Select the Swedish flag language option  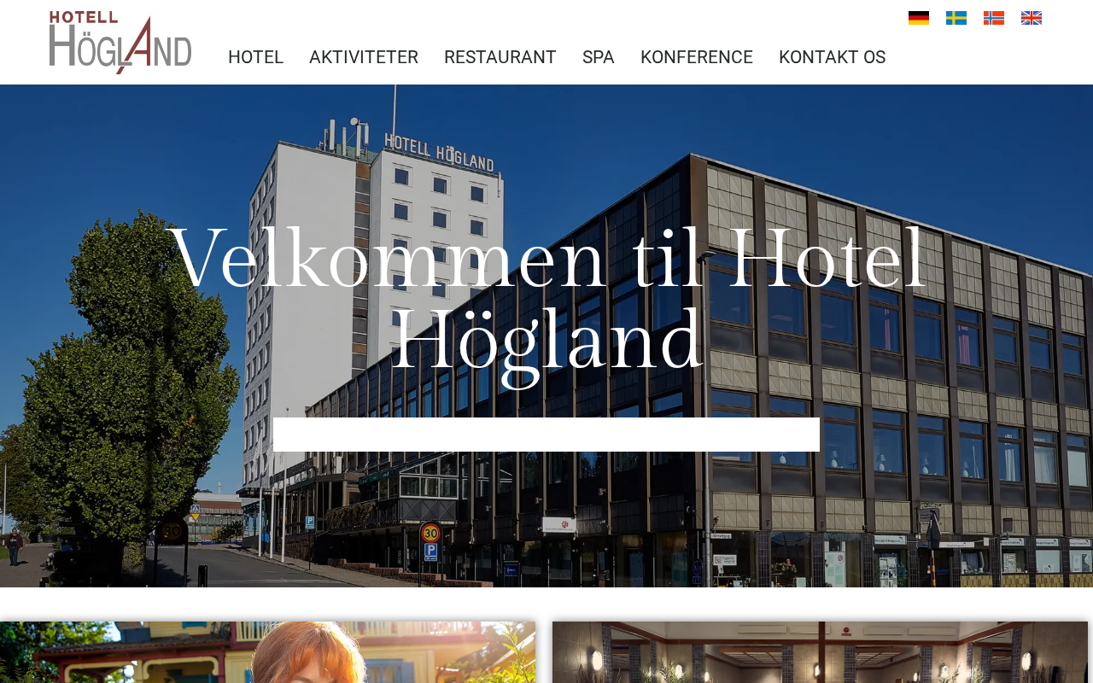pyautogui.click(x=956, y=18)
